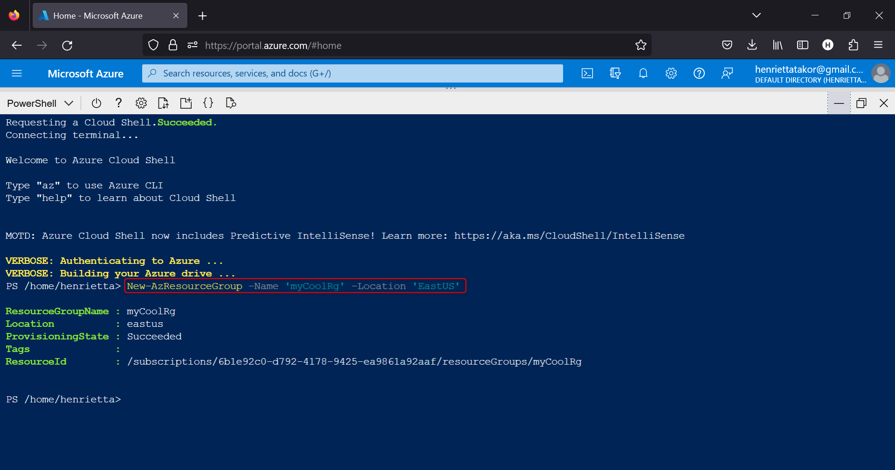Viewport: 895px width, 470px height.
Task: Open new Cloud Shell session
Action: pos(186,103)
